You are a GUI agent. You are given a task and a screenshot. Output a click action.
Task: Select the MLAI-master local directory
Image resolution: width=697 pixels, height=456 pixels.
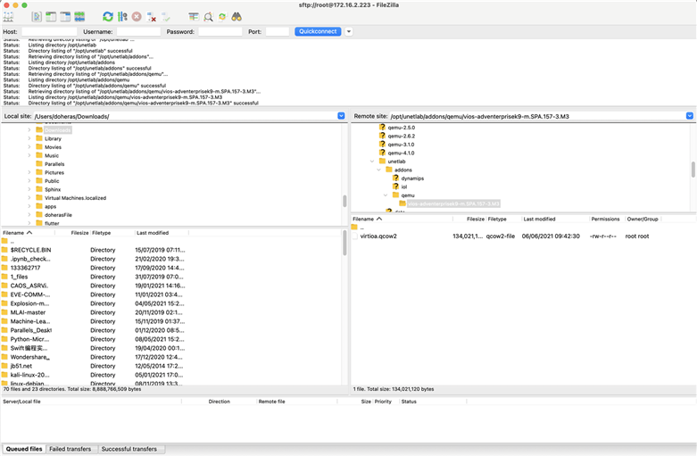(x=28, y=312)
